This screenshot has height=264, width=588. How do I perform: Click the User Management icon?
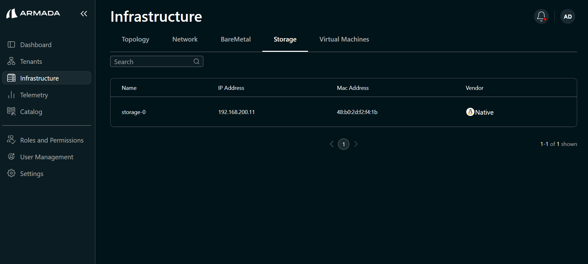pyautogui.click(x=11, y=156)
